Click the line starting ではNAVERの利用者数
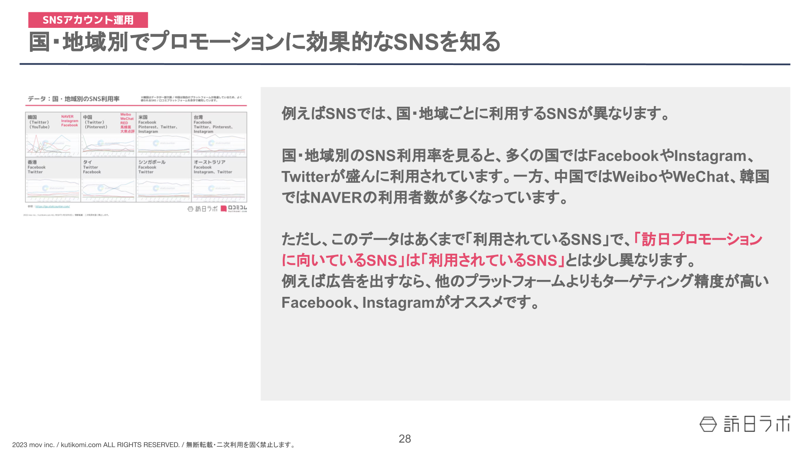The height and width of the screenshot is (456, 810). click(x=425, y=197)
